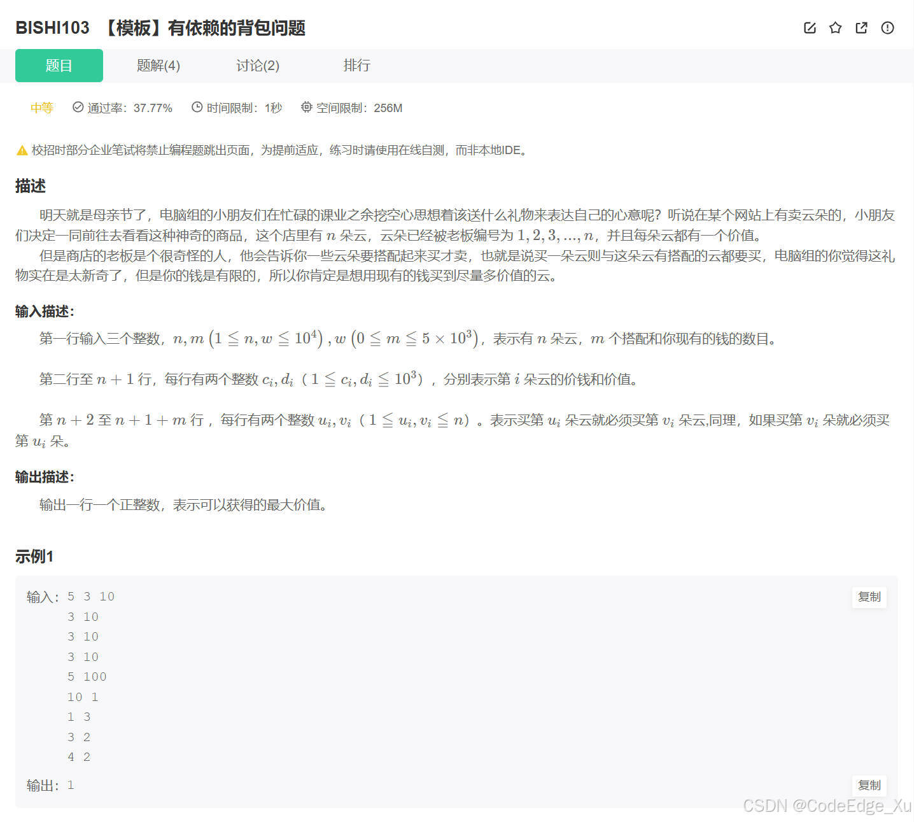The height and width of the screenshot is (822, 914).
Task: Click the warning triangle before the notice text
Action: (x=20, y=150)
